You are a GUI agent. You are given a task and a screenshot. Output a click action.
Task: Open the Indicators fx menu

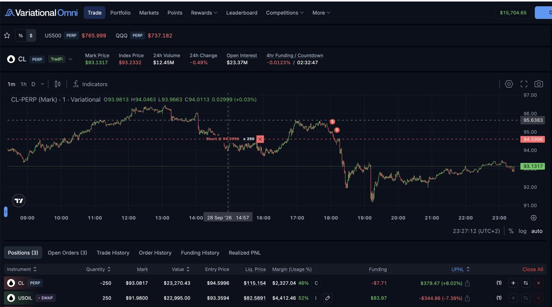point(90,84)
